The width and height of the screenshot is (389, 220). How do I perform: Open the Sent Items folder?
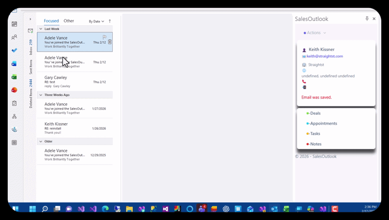pyautogui.click(x=31, y=67)
